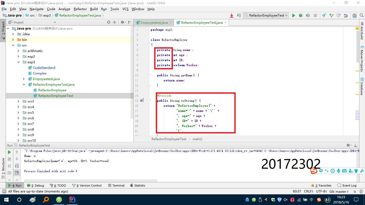Image resolution: width=365 pixels, height=205 pixels.
Task: Open the Navigate menu
Action: click(37, 9)
